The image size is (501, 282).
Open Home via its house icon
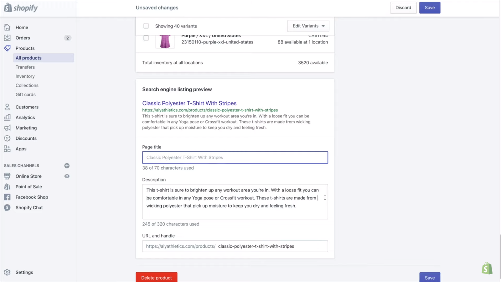pos(7,27)
